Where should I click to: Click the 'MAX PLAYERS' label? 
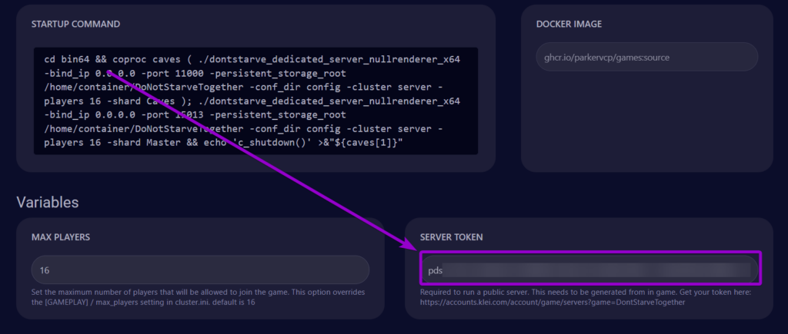tap(61, 237)
